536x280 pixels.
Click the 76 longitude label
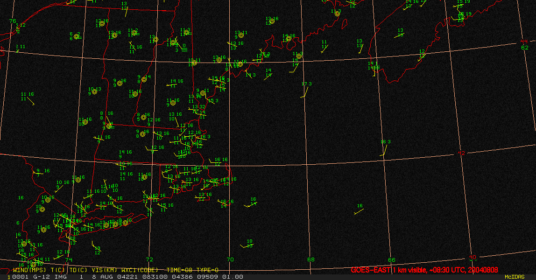[13, 21]
